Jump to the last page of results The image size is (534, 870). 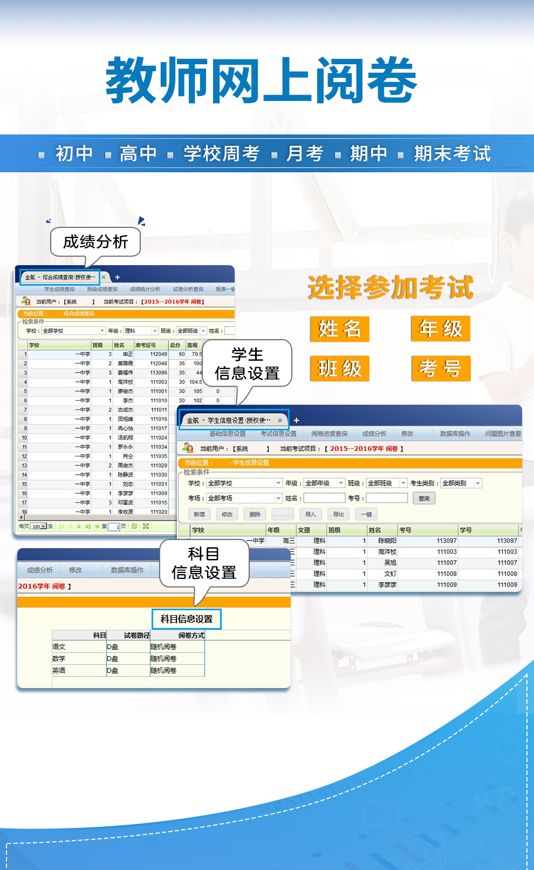(88, 526)
